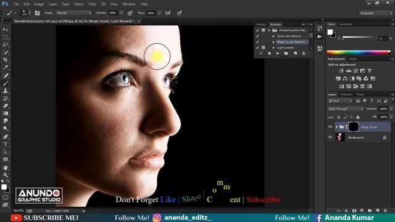Hide the Magic brush layer group
395x222 pixels.
(330, 127)
